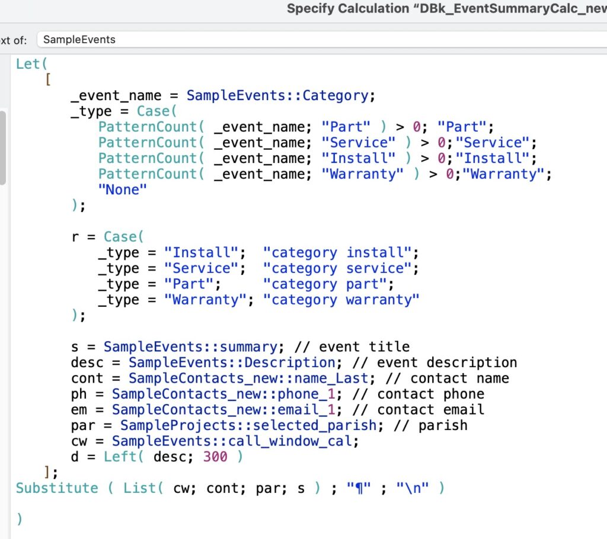Click the SampleProjects::selected_parish field reference
607x539 pixels.
coord(248,425)
